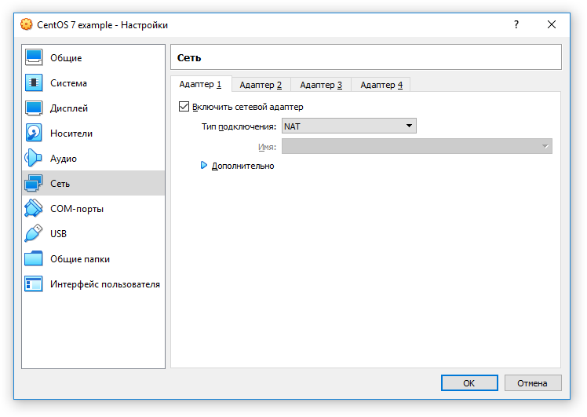Select the COM-порты connector icon
This screenshot has width=587, height=417.
tap(34, 208)
